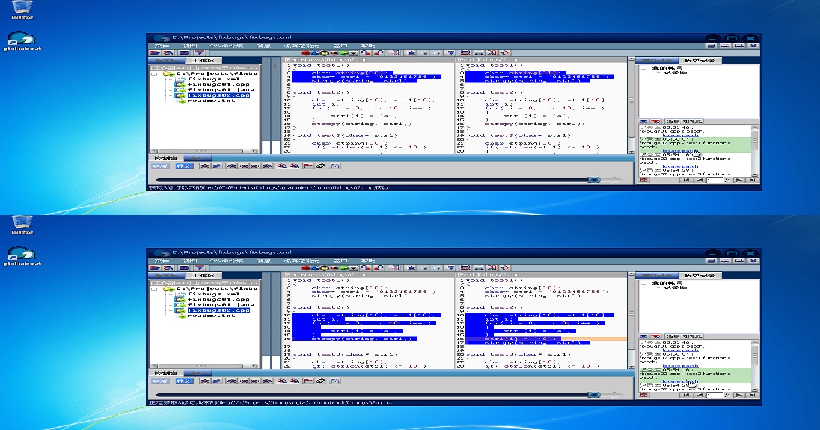
Task: Click funnel filter toolbar icon in upper window
Action: [199, 53]
